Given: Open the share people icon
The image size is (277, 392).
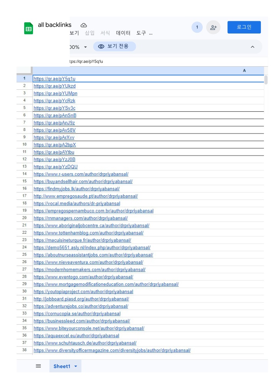Looking at the screenshot, I should (213, 27).
